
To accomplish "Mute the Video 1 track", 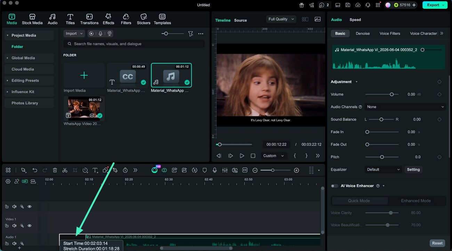I will point(14,226).
